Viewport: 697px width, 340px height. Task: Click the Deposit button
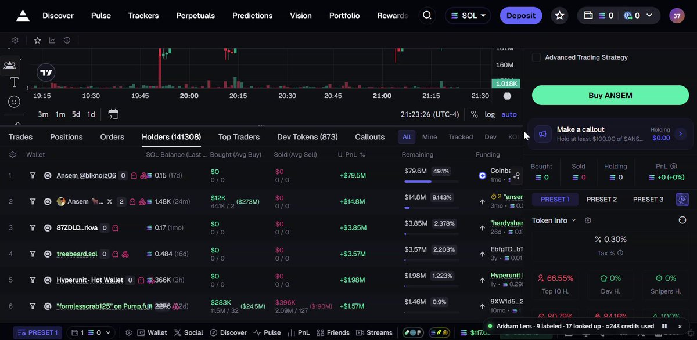(521, 16)
